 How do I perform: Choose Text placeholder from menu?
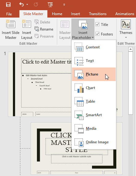click(x=94, y=61)
